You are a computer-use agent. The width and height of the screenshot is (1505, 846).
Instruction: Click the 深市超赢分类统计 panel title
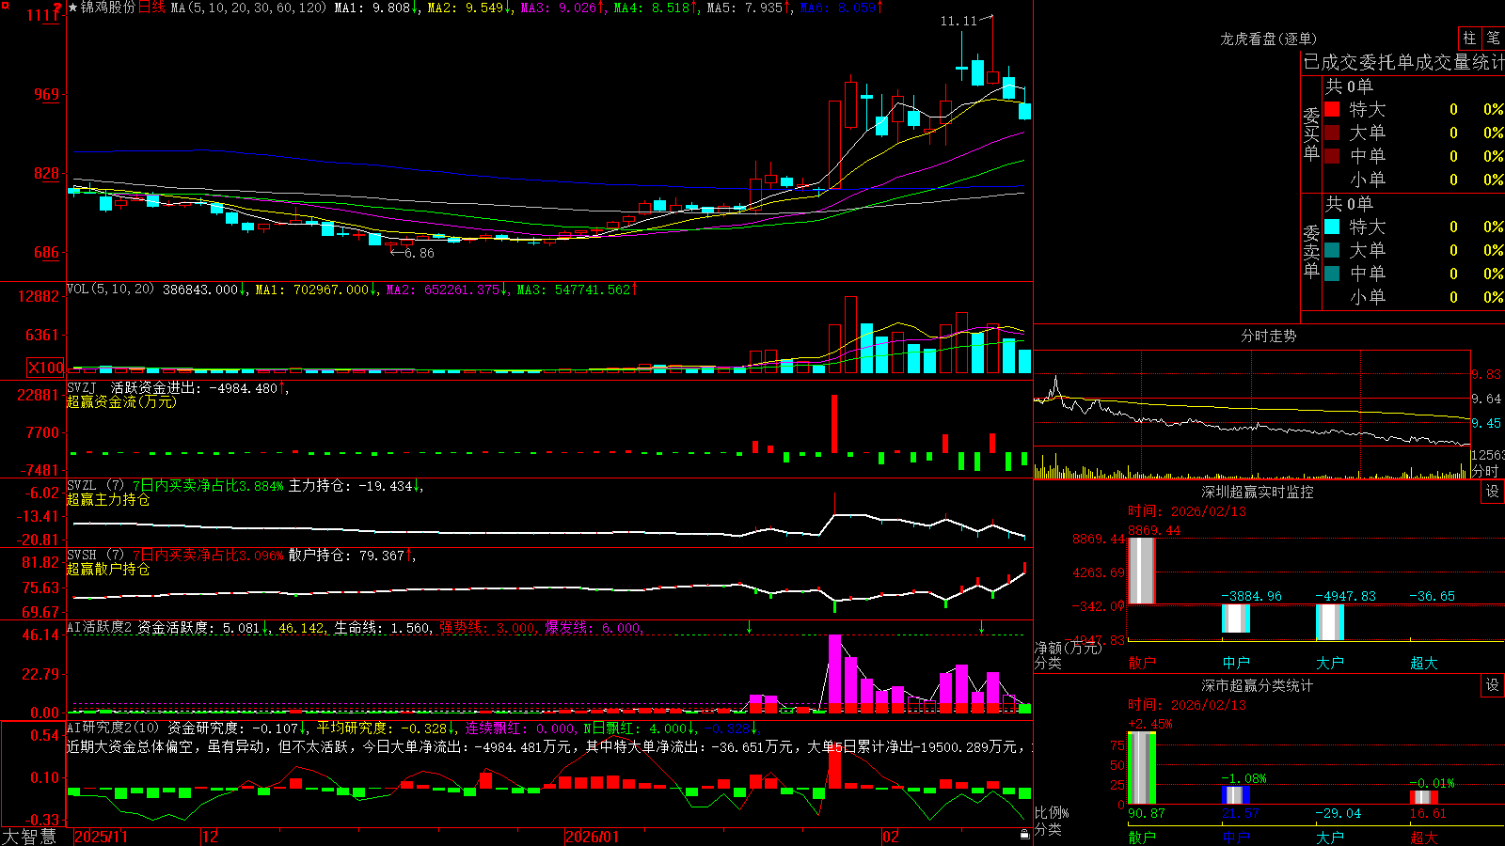1258,685
